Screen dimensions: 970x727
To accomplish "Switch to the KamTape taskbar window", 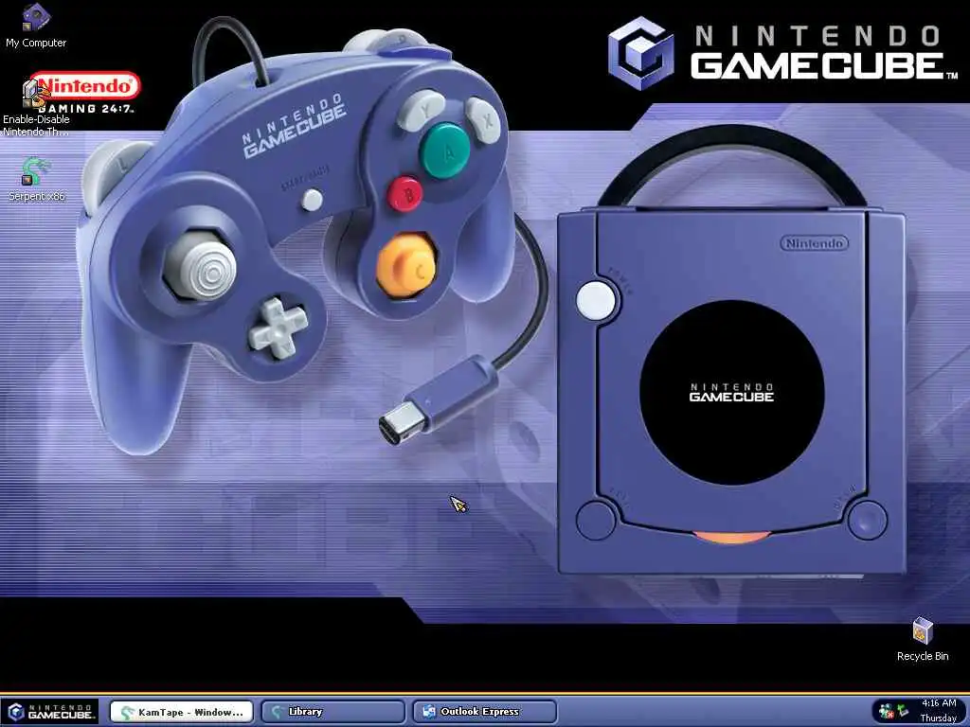I will coord(181,712).
